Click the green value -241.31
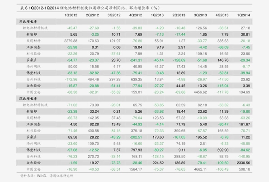This screenshot has height=182, width=269. click(x=136, y=60)
